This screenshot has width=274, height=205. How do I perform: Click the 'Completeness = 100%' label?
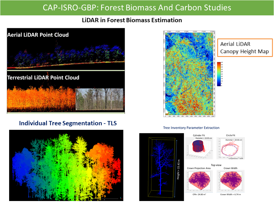236,159
